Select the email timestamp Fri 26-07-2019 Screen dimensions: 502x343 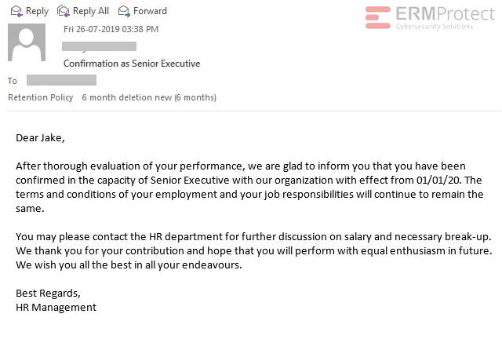pyautogui.click(x=111, y=29)
